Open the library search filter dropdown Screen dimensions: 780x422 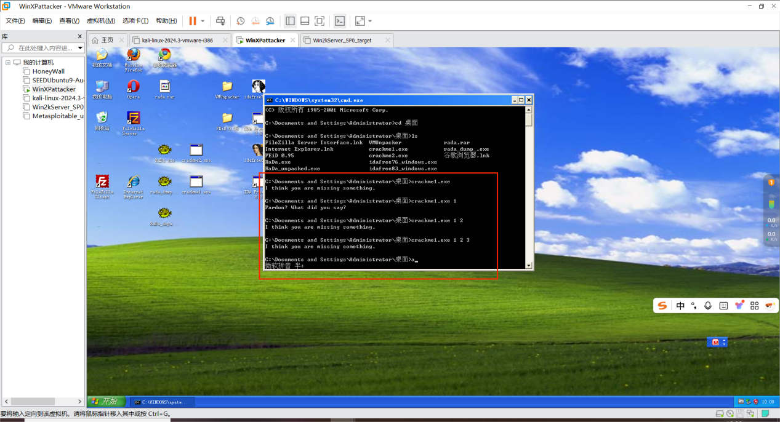tap(80, 48)
